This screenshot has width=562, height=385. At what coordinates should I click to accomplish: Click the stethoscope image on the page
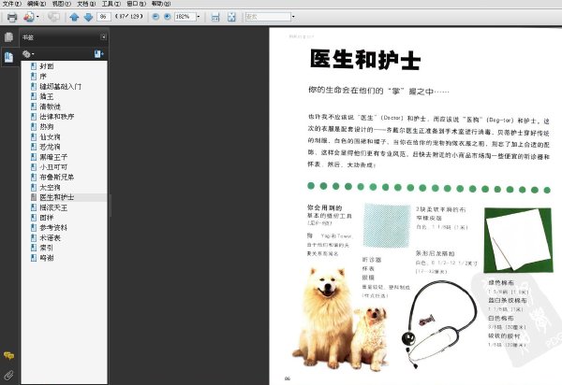439,323
